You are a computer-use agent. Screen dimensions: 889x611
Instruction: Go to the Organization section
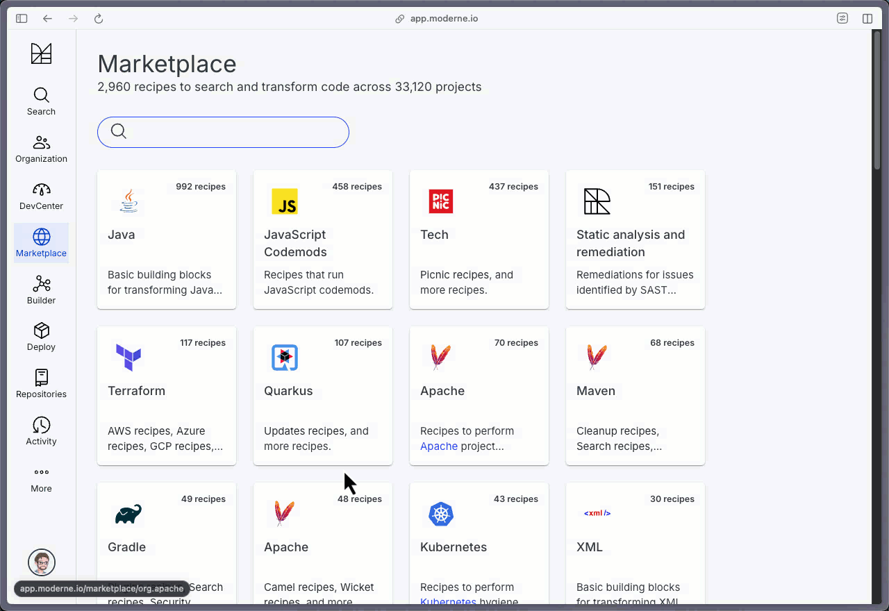[x=41, y=149]
